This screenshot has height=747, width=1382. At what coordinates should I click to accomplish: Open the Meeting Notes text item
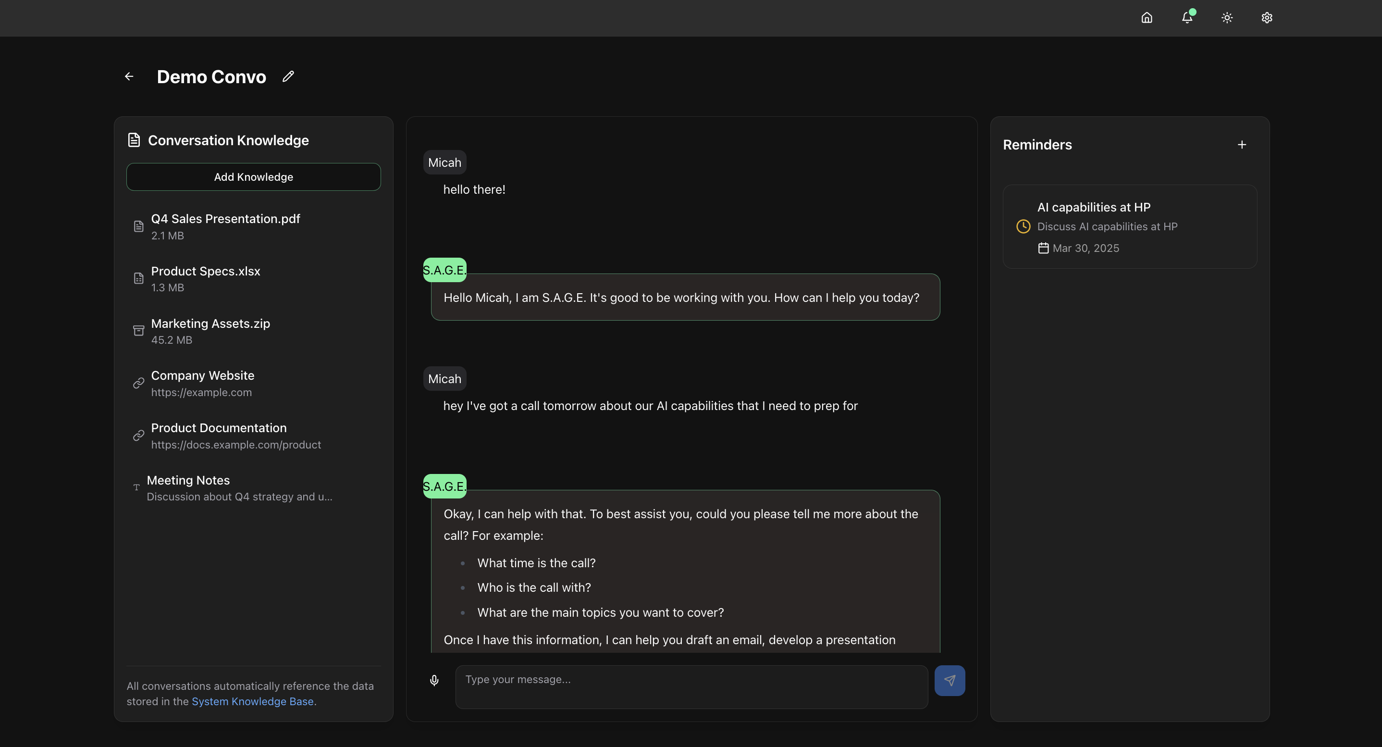pyautogui.click(x=188, y=487)
